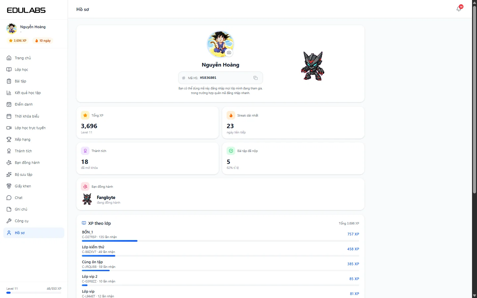Click the EDULABS logo
The width and height of the screenshot is (477, 298).
pos(26,10)
